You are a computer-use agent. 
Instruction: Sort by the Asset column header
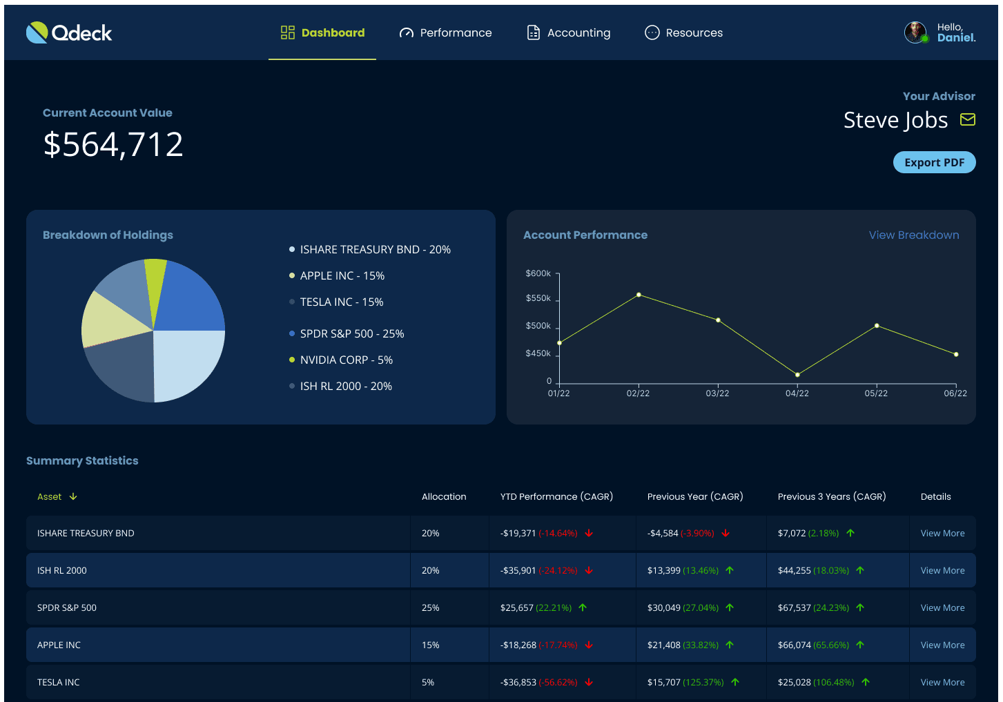[57, 496]
